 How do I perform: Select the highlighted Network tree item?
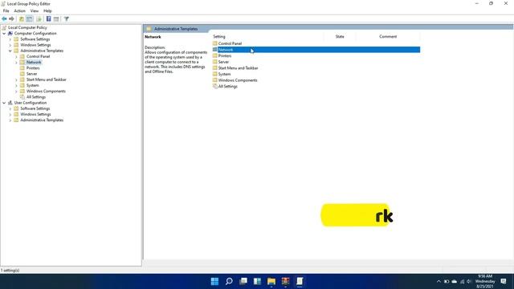tap(34, 63)
